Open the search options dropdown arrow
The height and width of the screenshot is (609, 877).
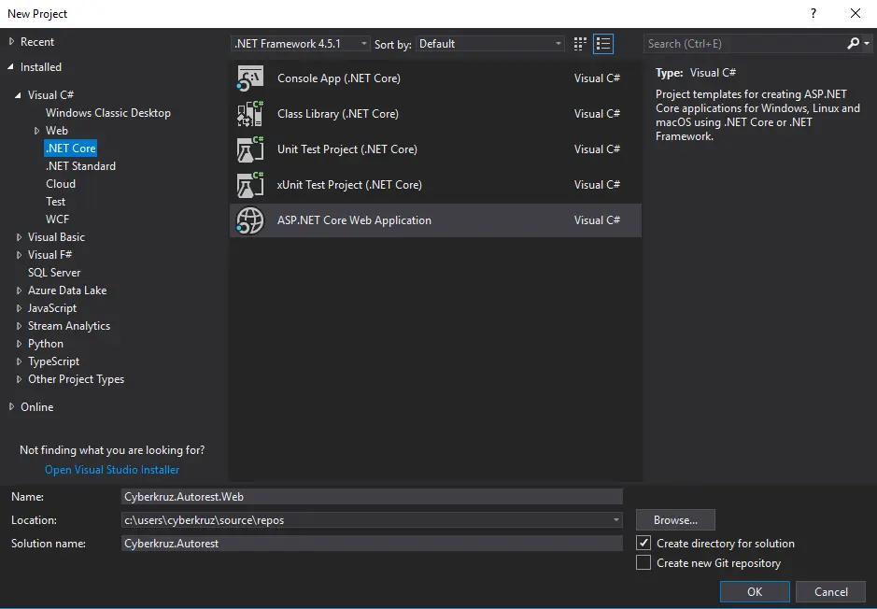point(867,44)
